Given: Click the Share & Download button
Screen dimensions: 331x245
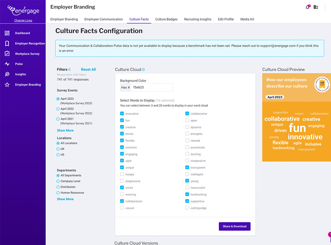Looking at the screenshot, I should pyautogui.click(x=234, y=226).
